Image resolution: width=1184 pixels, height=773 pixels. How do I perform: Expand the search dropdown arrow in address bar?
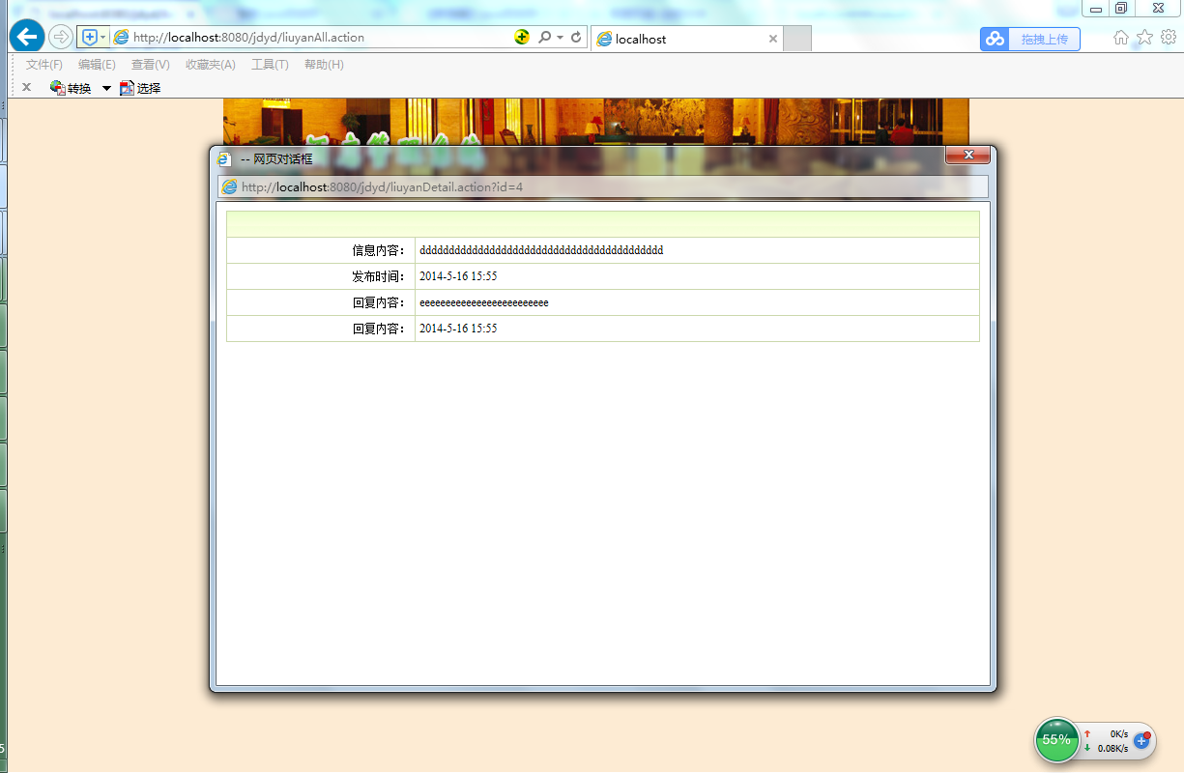[560, 37]
